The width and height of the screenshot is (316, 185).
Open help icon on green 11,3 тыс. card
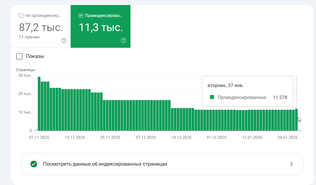124,40
